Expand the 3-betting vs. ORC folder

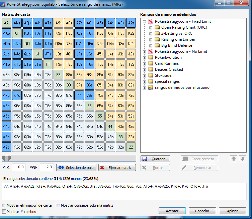pos(151,34)
